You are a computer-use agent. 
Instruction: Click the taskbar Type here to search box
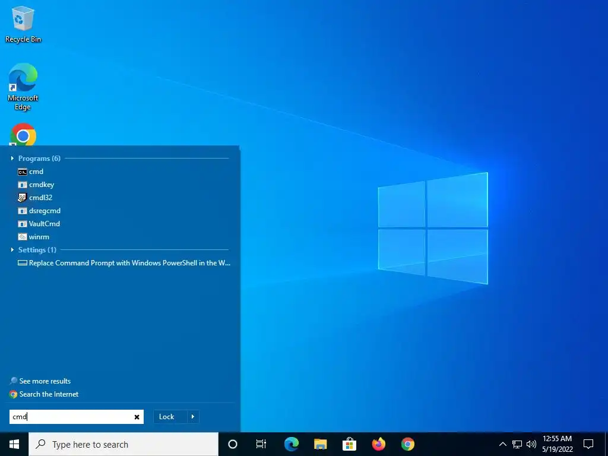tap(123, 444)
